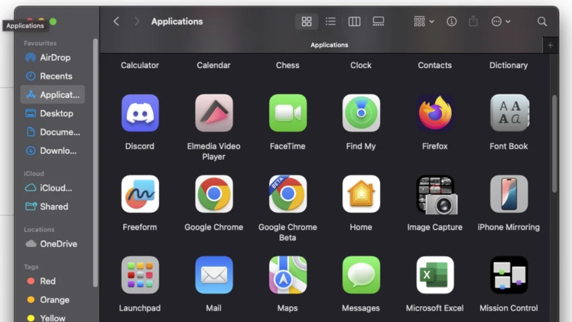The image size is (572, 322).
Task: Select the FaceTime app icon
Action: coord(288,113)
